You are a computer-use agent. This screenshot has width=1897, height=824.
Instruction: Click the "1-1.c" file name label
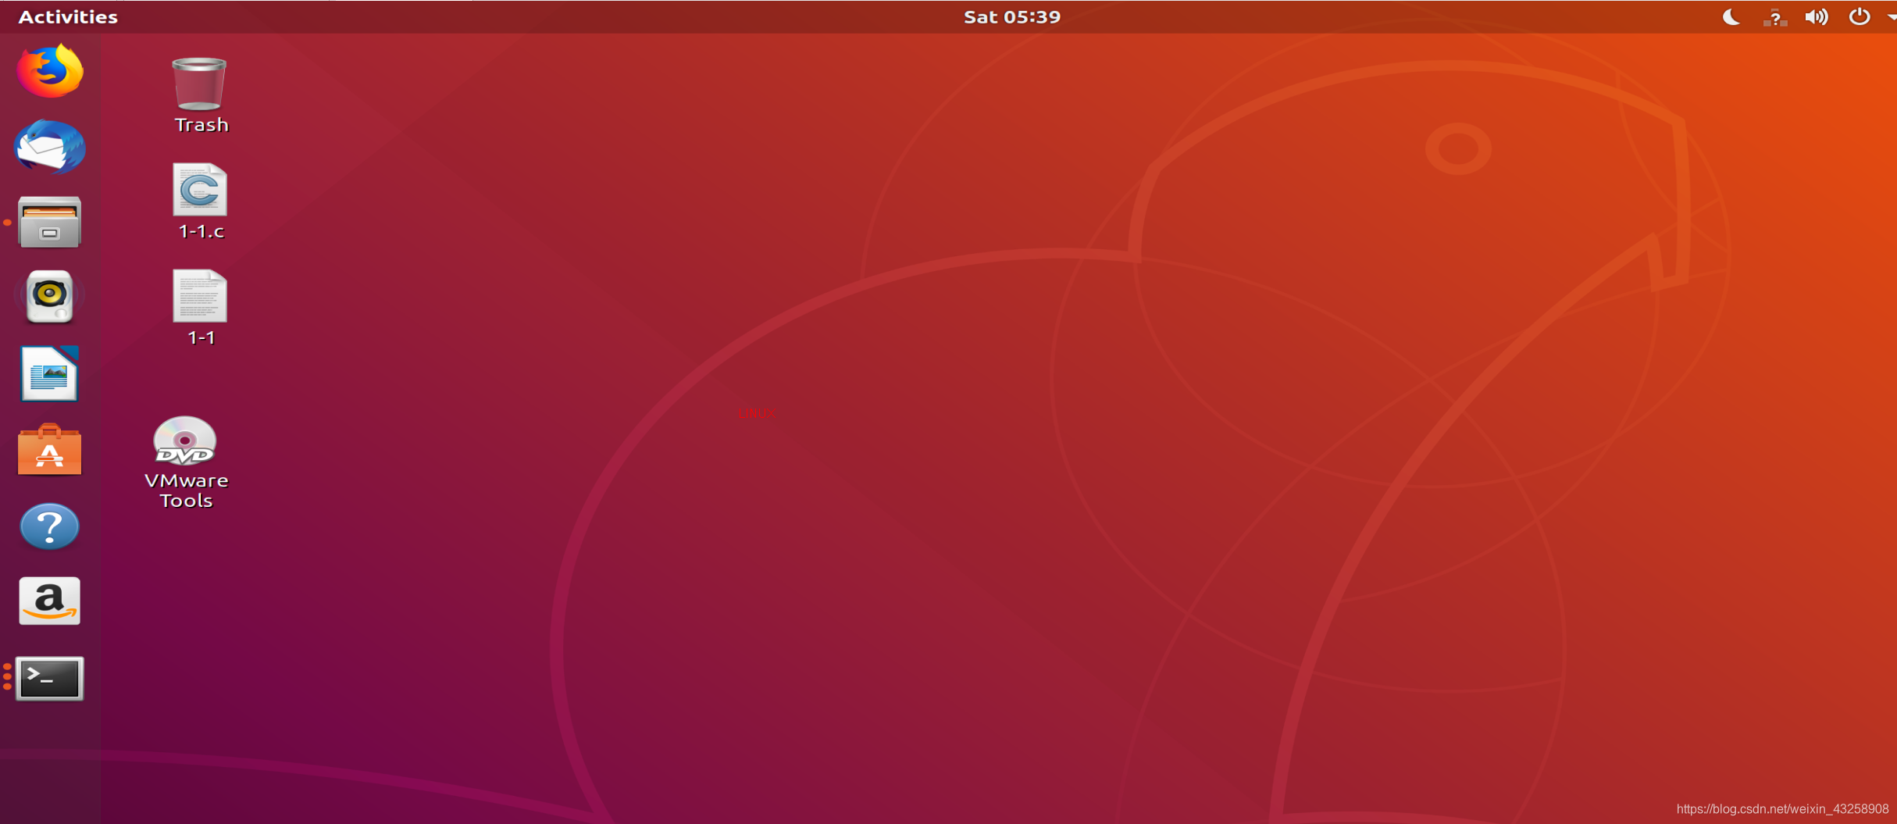201,231
